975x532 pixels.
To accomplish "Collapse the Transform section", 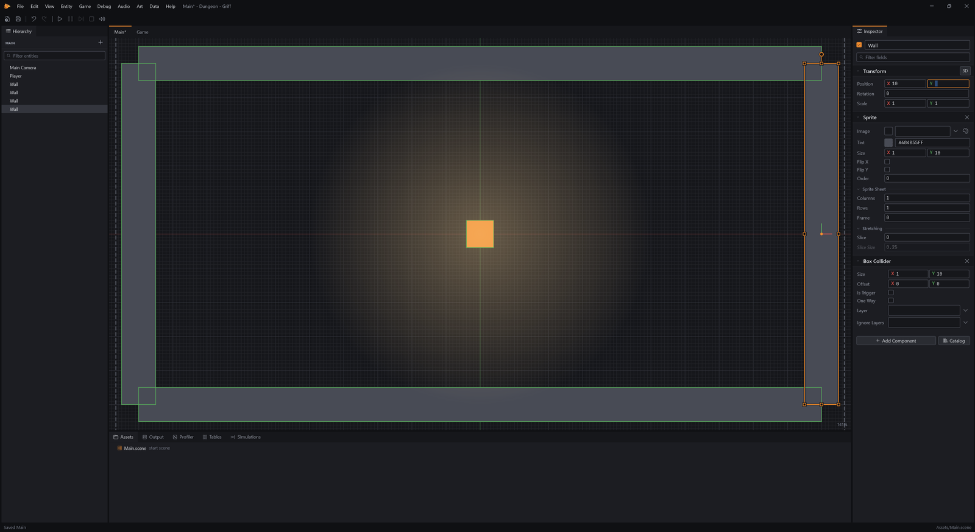I will pos(859,71).
